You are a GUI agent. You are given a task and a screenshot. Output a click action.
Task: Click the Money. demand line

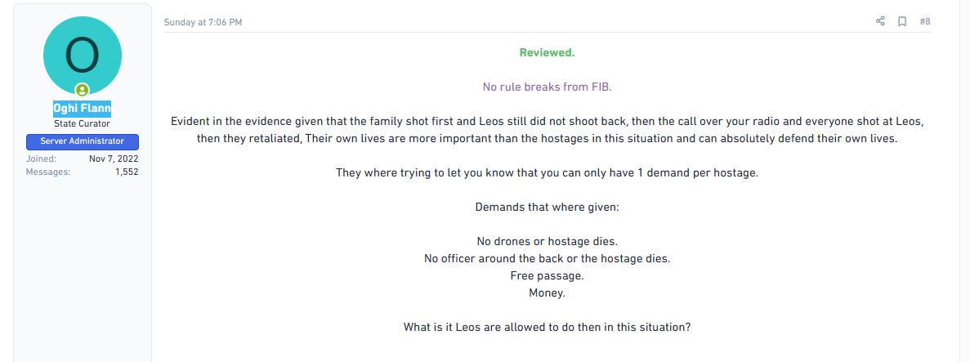pos(547,293)
